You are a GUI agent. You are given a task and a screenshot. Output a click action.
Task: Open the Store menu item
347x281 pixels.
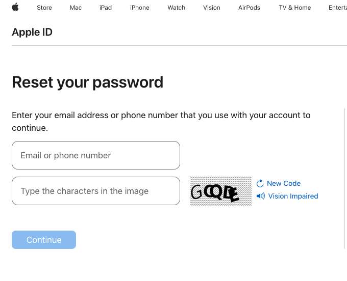[x=44, y=8]
